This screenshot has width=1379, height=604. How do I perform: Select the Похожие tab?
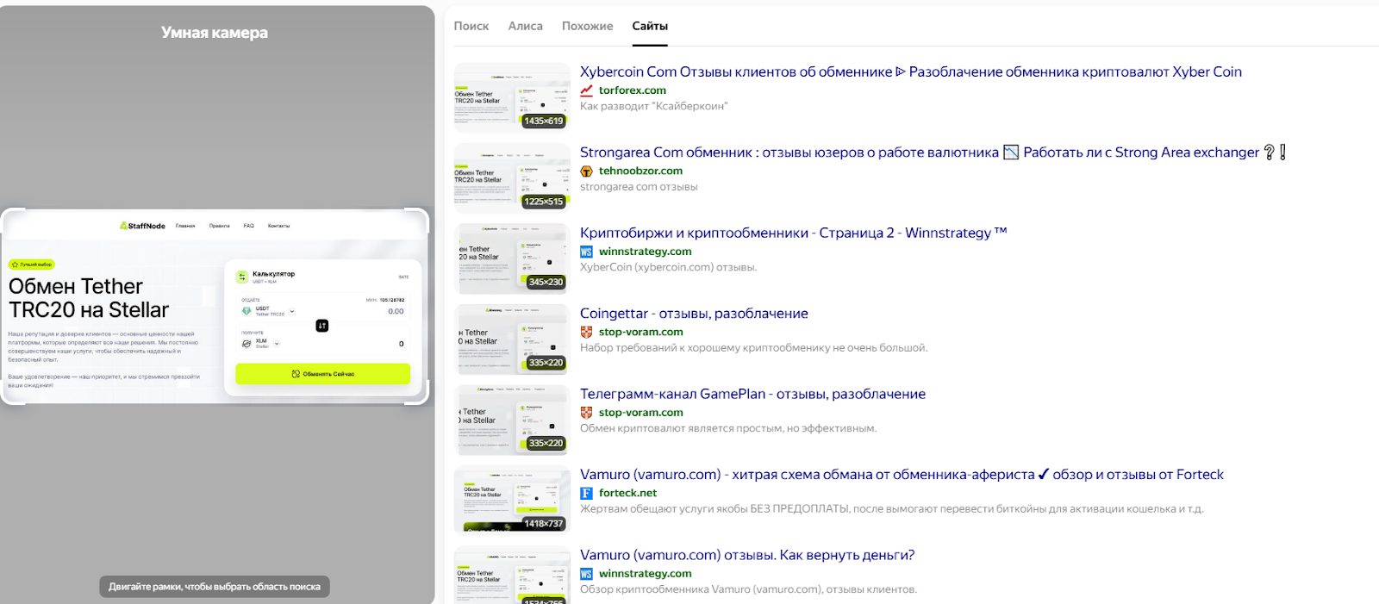click(x=587, y=26)
